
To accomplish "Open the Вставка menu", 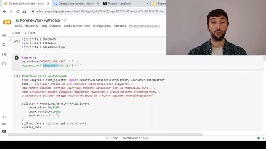I will coord(55,26).
